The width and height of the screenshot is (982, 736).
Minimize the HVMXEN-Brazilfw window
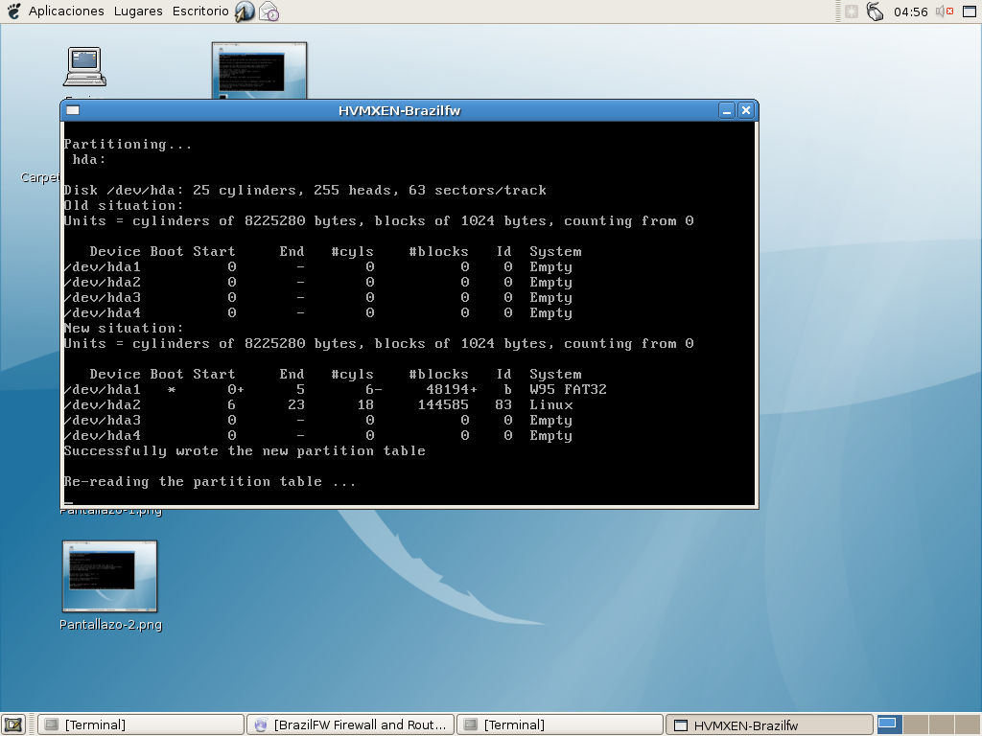point(727,110)
